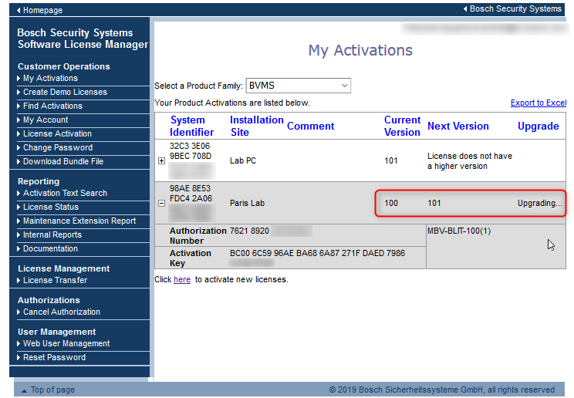Open Web User Management

click(x=66, y=343)
